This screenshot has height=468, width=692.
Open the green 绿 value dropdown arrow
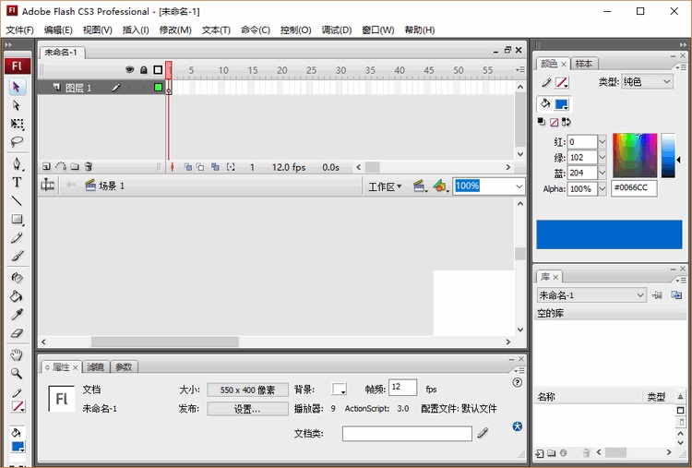[x=602, y=157]
